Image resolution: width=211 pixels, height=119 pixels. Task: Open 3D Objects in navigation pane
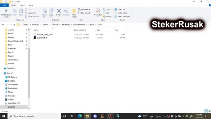tap(13, 77)
